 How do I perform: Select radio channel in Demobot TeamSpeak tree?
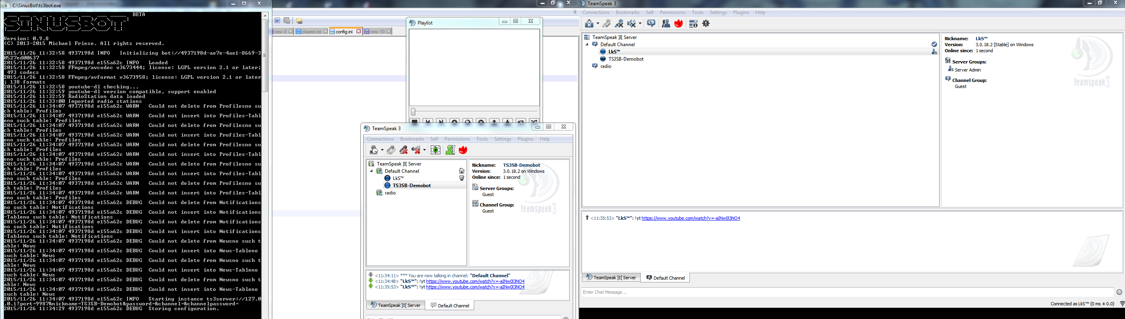click(390, 193)
